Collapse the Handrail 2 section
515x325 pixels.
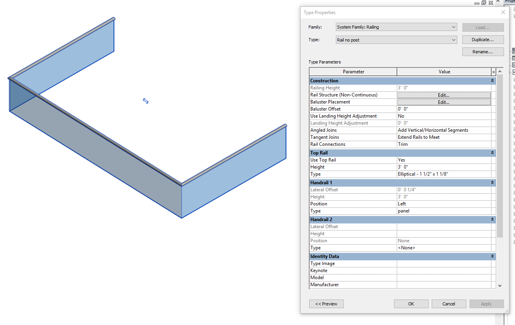tap(492, 219)
